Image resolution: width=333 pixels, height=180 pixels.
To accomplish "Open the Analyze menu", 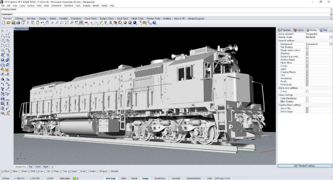I will (x=86, y=6).
